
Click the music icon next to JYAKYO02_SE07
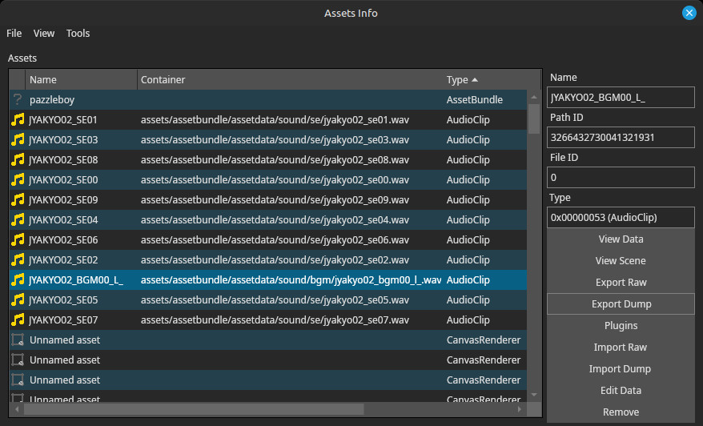click(18, 320)
